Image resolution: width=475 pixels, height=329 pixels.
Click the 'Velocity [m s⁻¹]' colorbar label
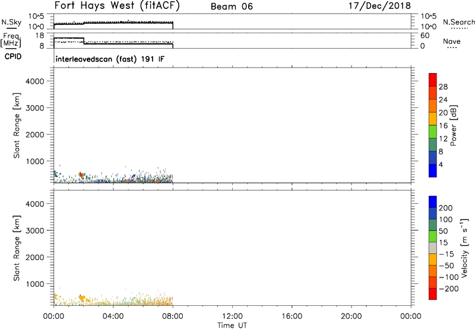464,248
